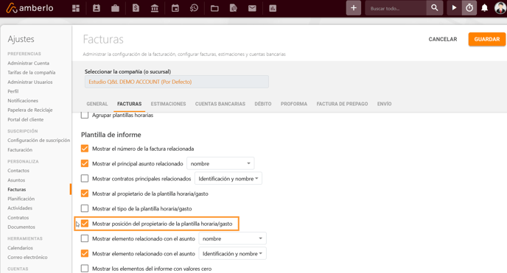
Task: Uncheck Mostrar el número de la factura relacionada
Action: (85, 149)
